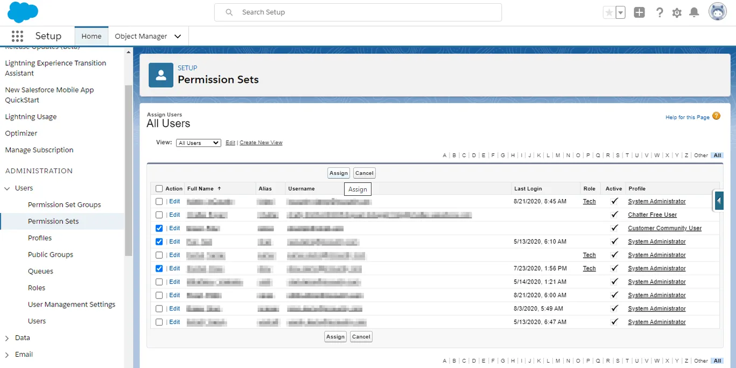Open the user avatar profile menu
736x368 pixels.
[717, 12]
